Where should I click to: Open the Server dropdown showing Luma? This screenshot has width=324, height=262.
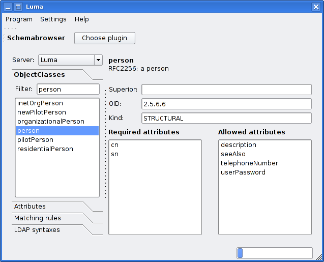(70, 60)
